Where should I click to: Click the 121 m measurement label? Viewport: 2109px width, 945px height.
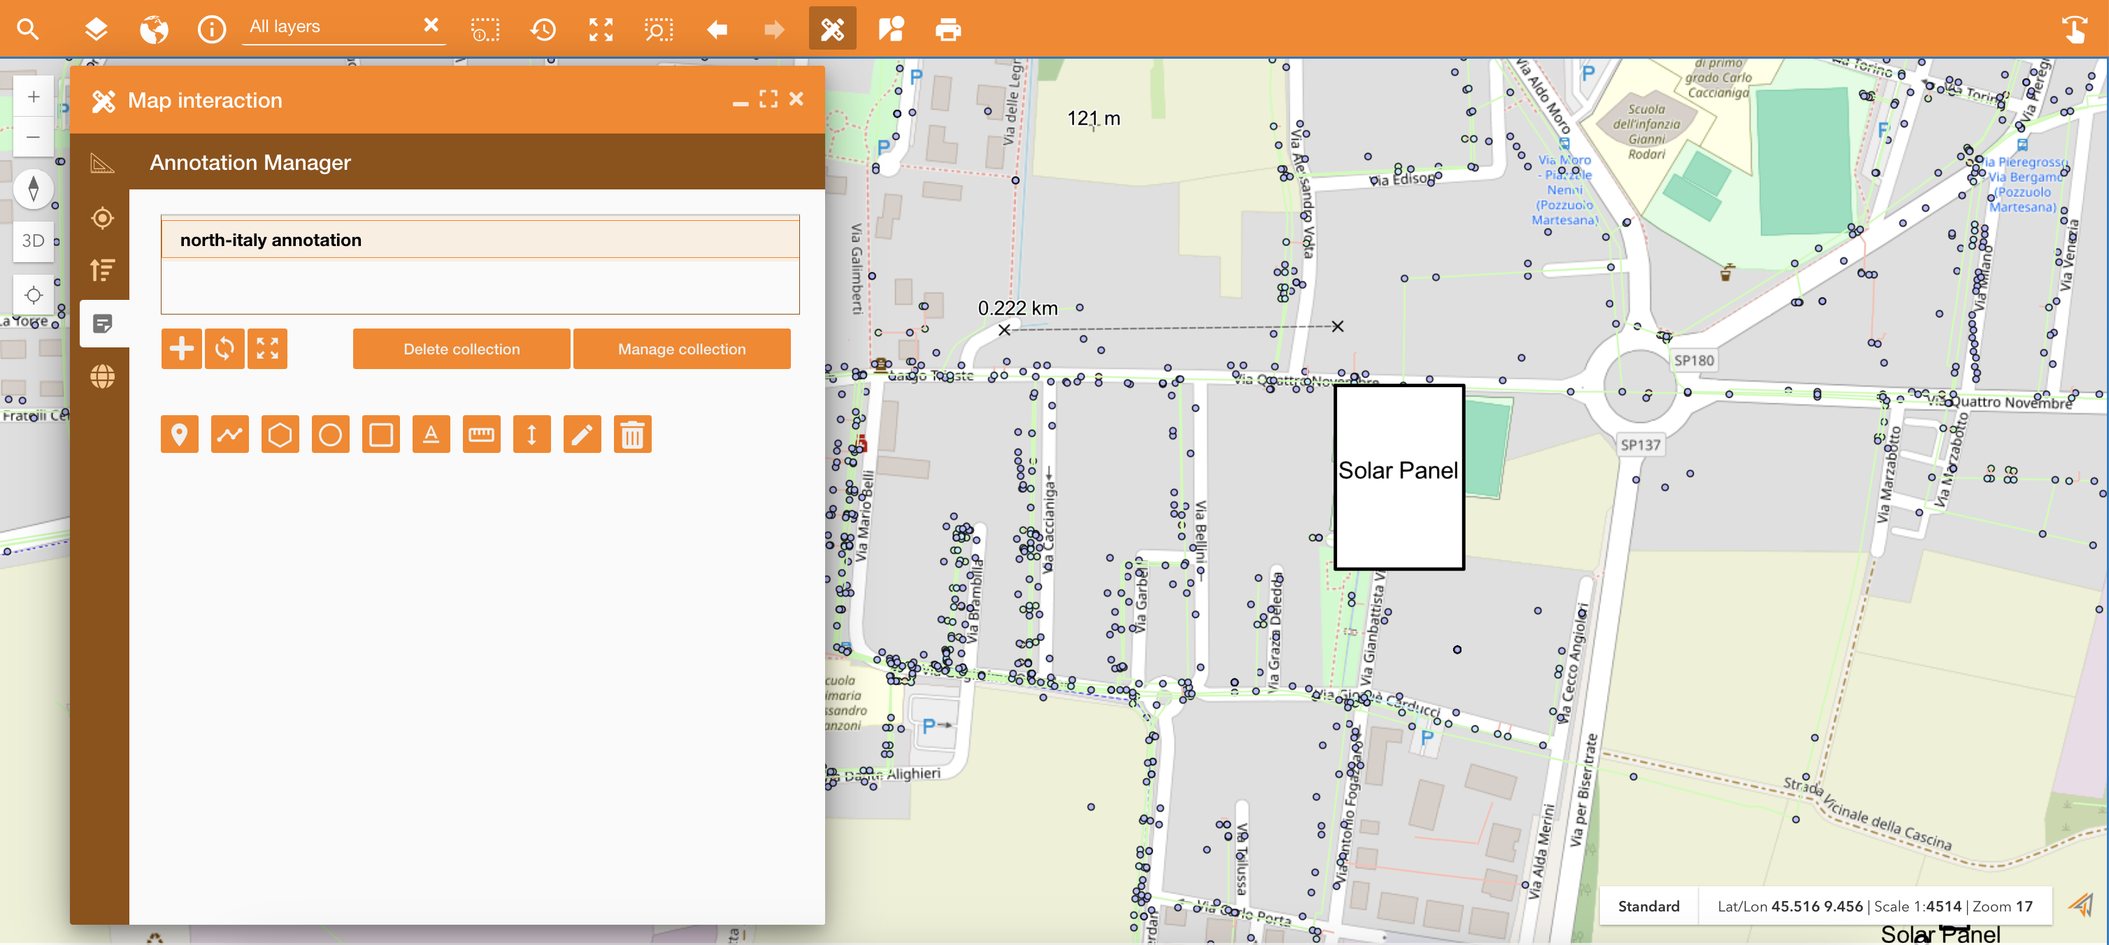[1093, 119]
